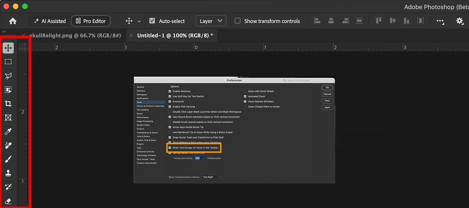Screen dimensions: 469x208
Task: Open Interface category in Preferences
Action: click(x=141, y=91)
